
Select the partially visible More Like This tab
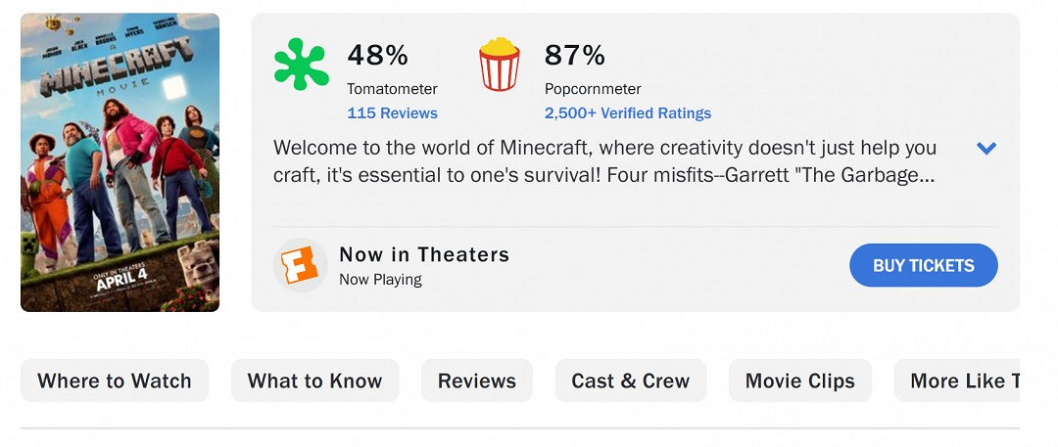pos(960,380)
